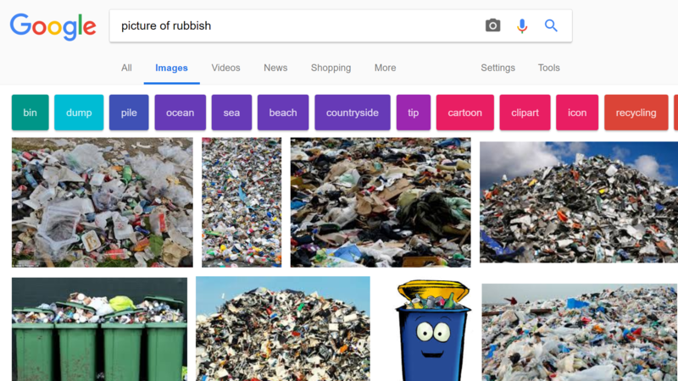Open the Shopping tab

point(331,68)
